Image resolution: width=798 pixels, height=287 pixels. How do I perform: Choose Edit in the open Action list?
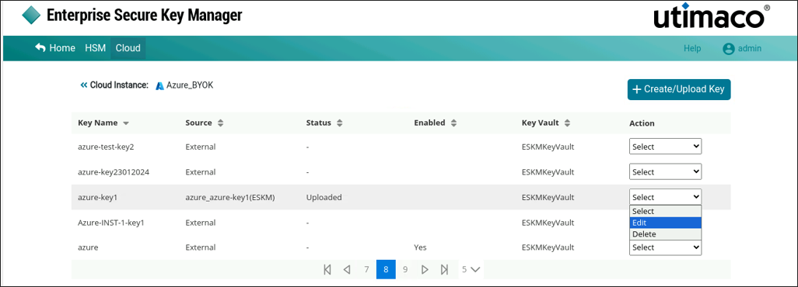click(x=665, y=223)
